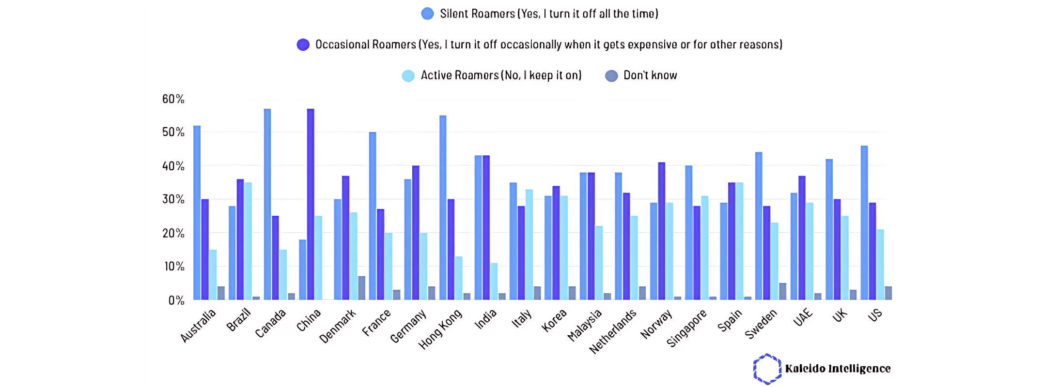Screen dimensions: 1058x387
Task: Click the Silent Roamers legend color dot
Action: pos(427,14)
